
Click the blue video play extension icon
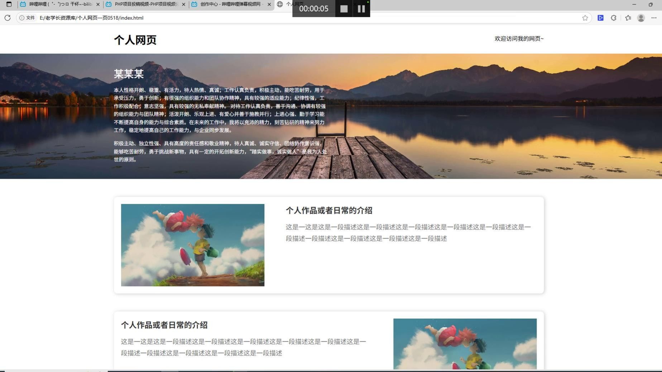pos(600,18)
